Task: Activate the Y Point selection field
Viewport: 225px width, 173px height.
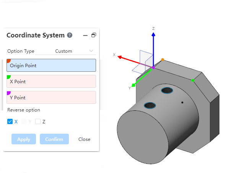Action: click(51, 97)
